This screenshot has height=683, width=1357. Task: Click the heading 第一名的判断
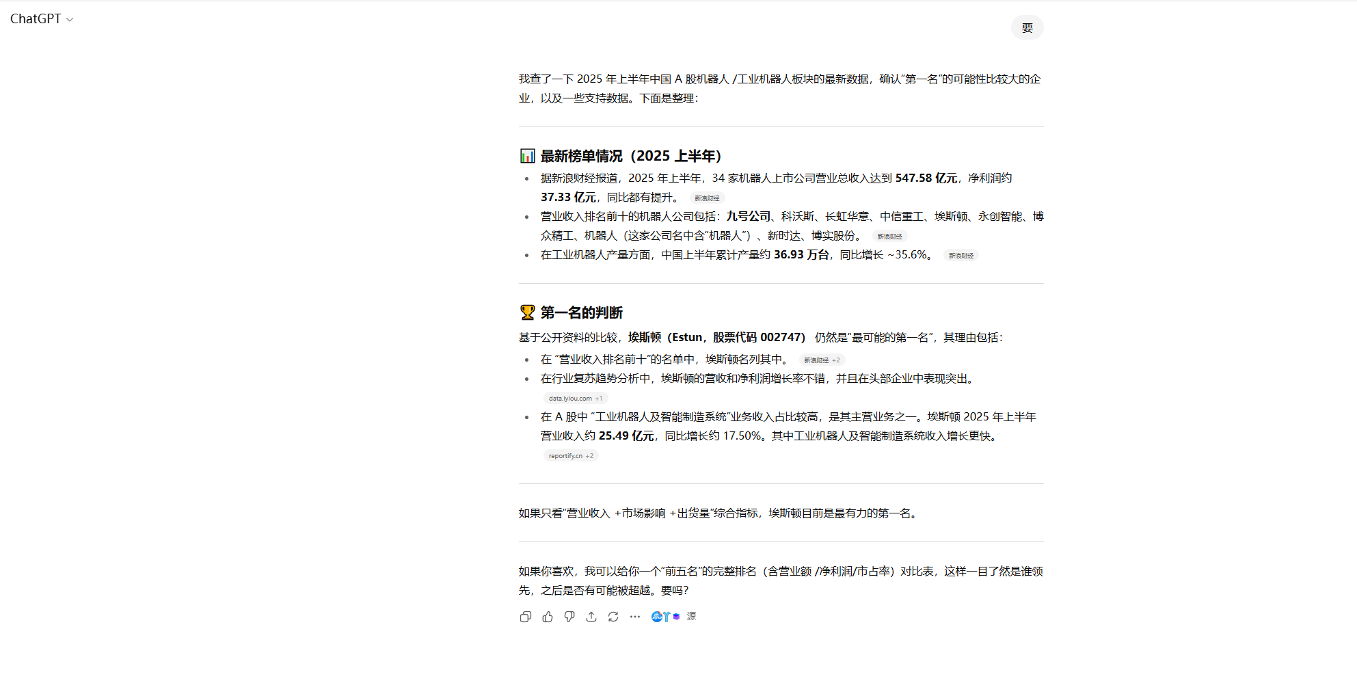(x=581, y=312)
